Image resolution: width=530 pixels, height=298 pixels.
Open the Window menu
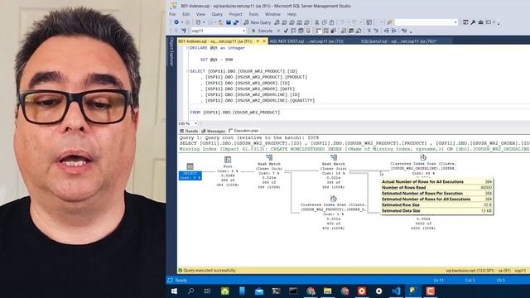[272, 14]
